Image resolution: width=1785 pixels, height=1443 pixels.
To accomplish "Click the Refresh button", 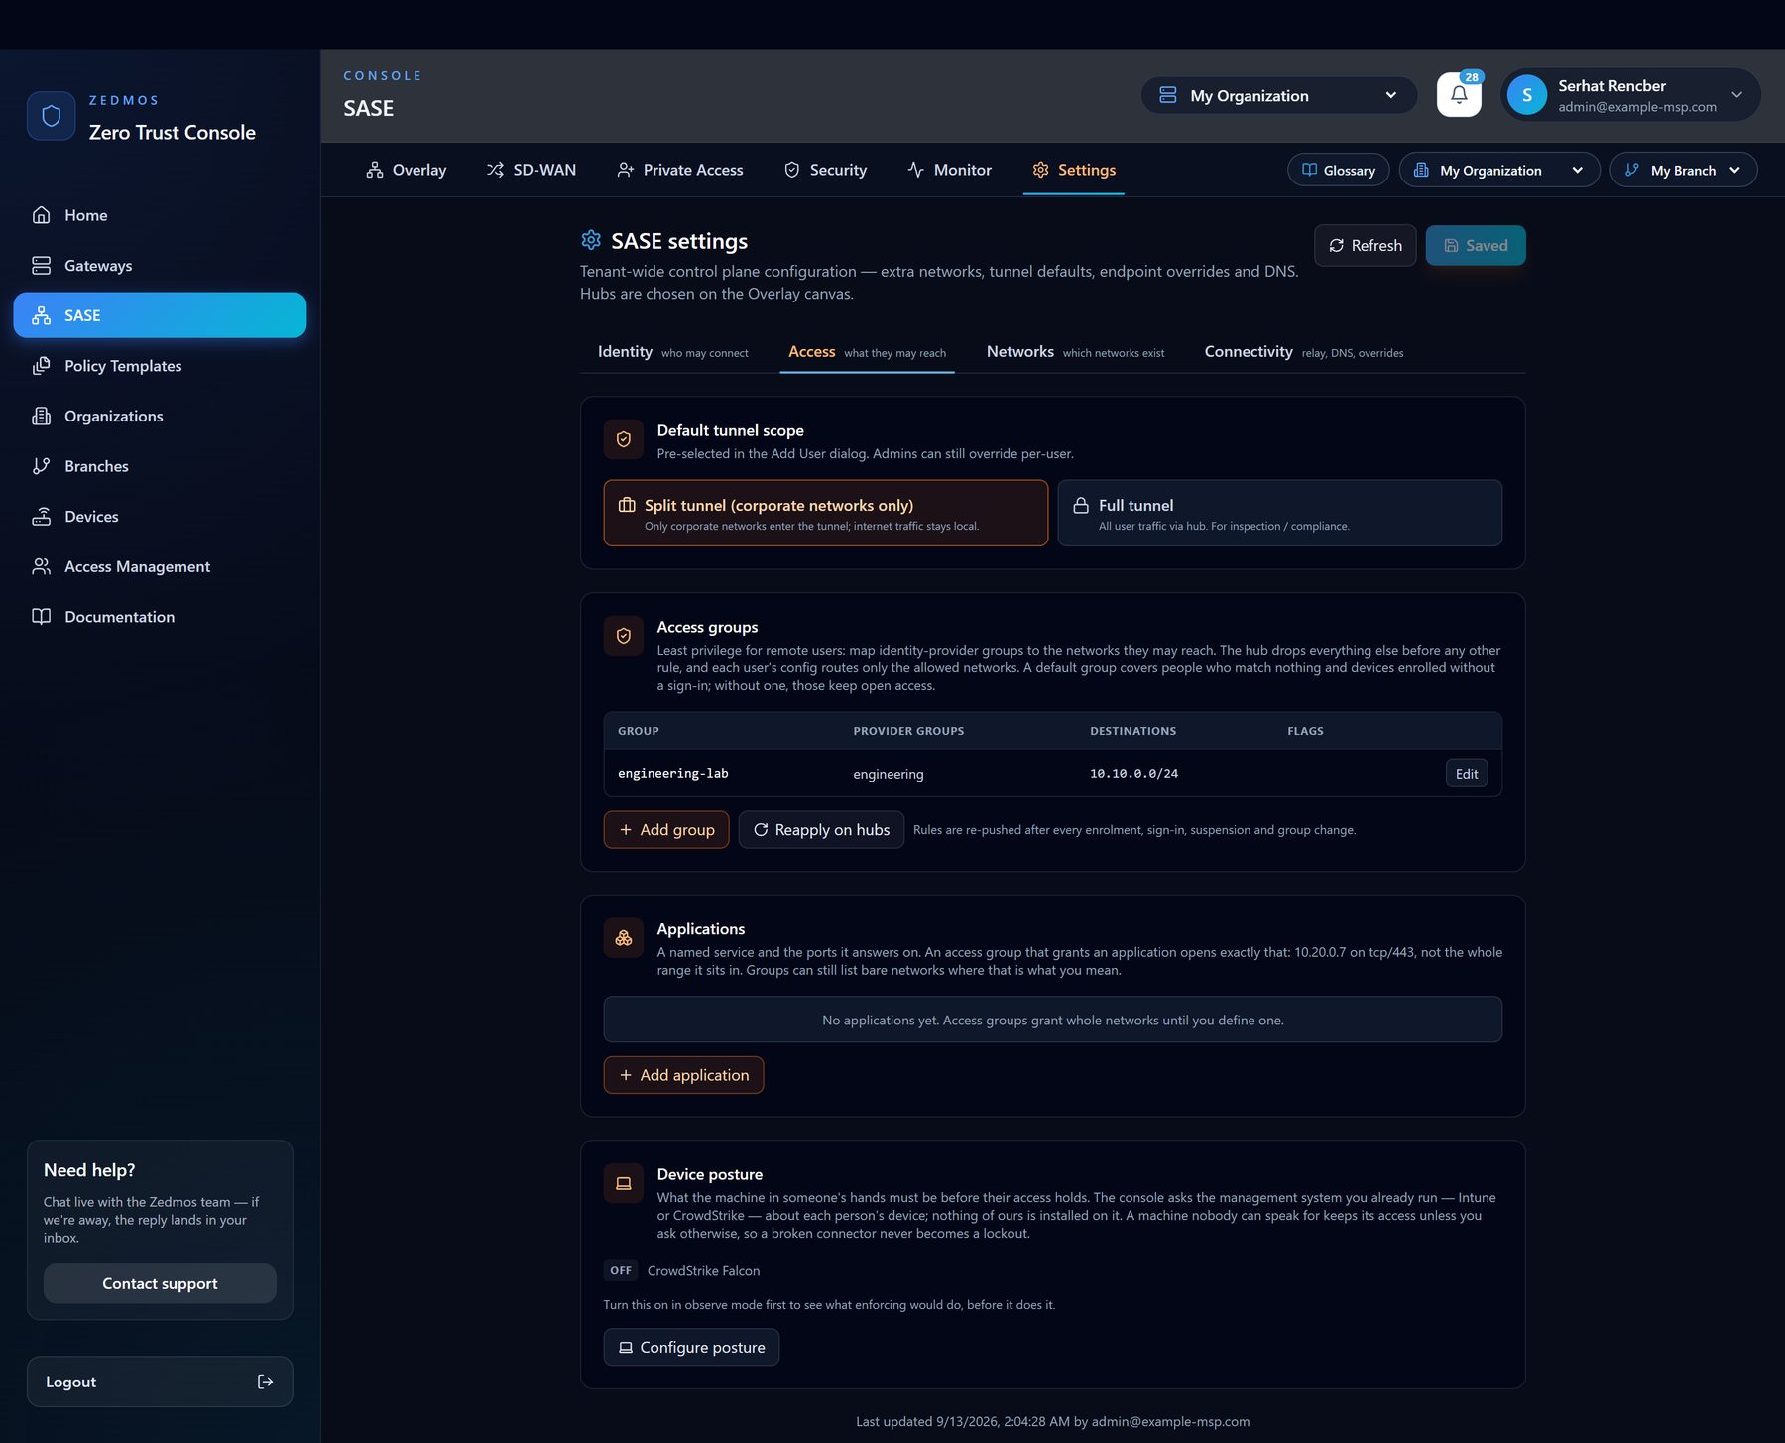I will click(x=1365, y=245).
